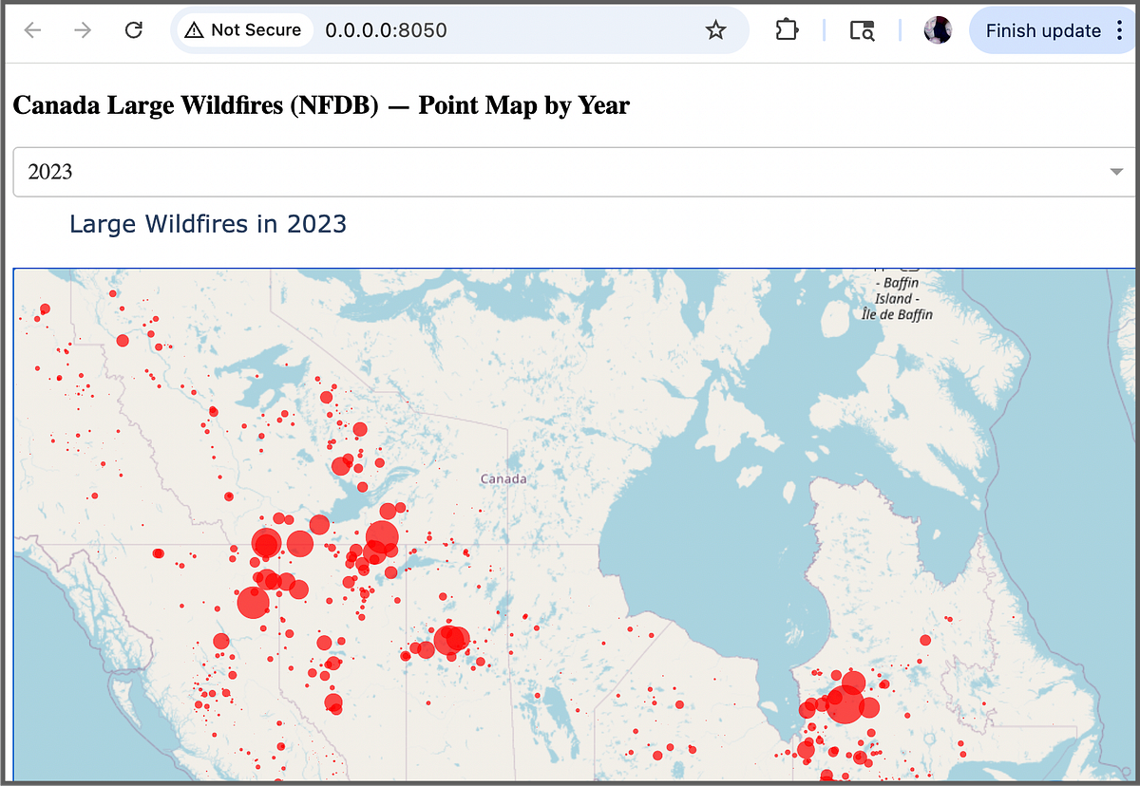This screenshot has height=786, width=1140.
Task: Go forward with the browser forward arrow
Action: (x=84, y=30)
